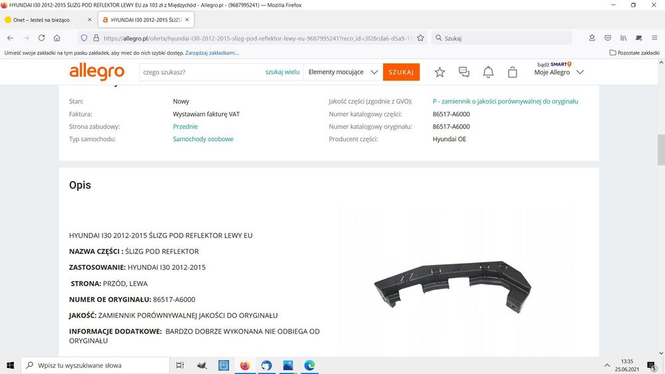Open Firefox hamburger menu
Image resolution: width=665 pixels, height=374 pixels.
click(x=654, y=38)
